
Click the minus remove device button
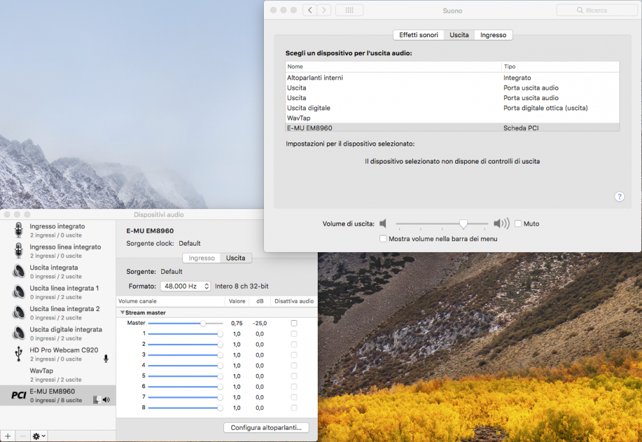point(22,436)
